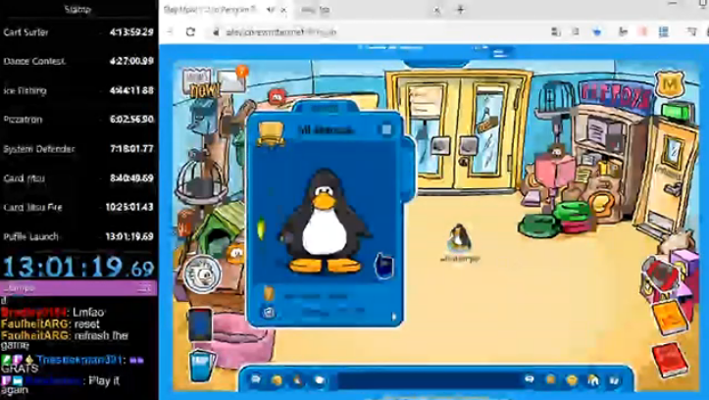
Task: Go to igloo via the house icon
Action: click(593, 380)
